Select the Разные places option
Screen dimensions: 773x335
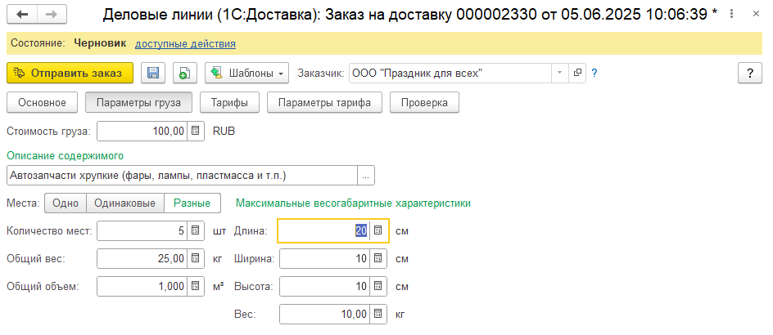(x=192, y=203)
